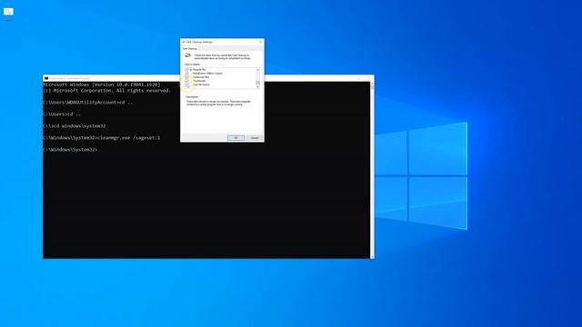The height and width of the screenshot is (327, 582).
Task: Click the Command Prompt vertical scrollbar
Action: pos(372,170)
